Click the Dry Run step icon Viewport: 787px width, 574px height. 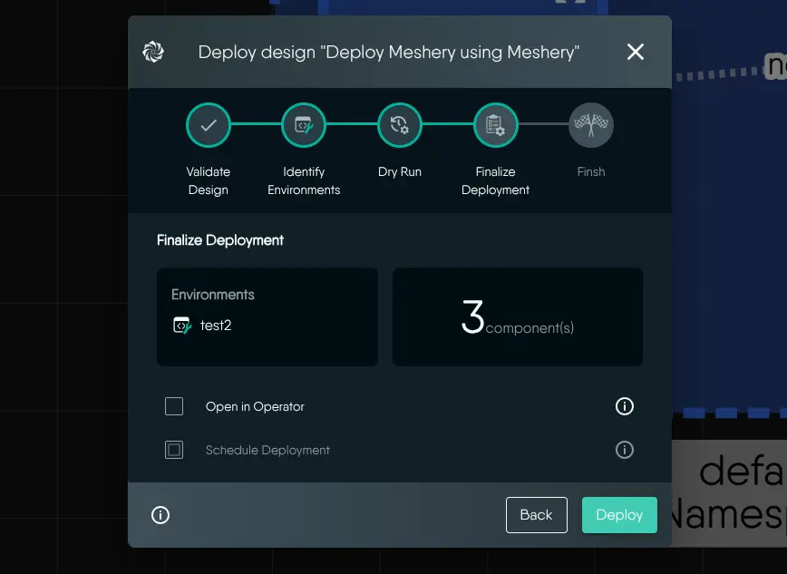pyautogui.click(x=400, y=125)
